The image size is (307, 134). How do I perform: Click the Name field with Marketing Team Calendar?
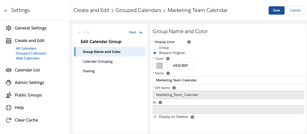point(228,80)
